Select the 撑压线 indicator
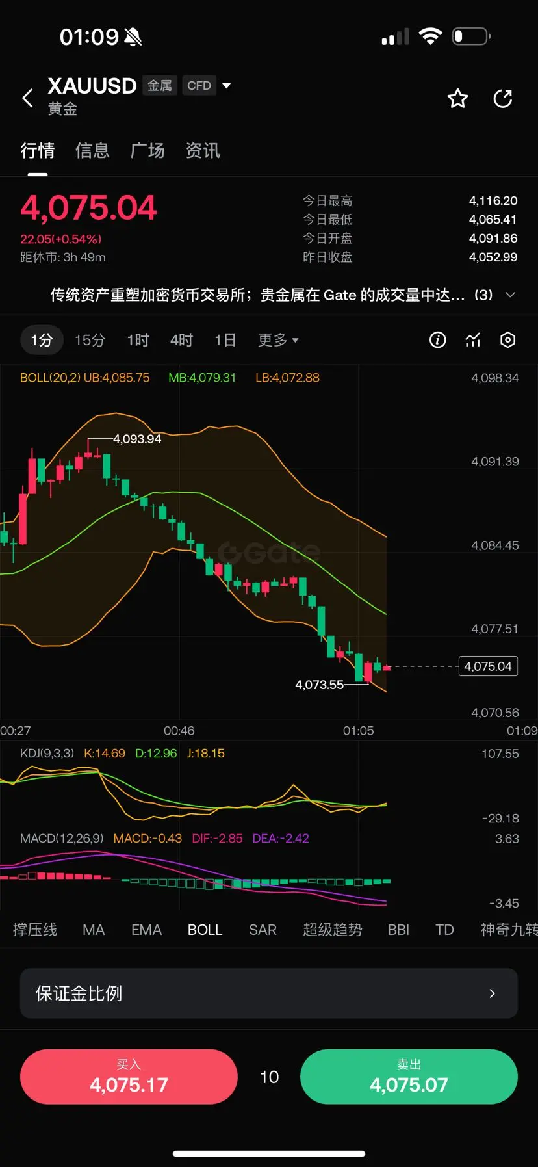 35,930
